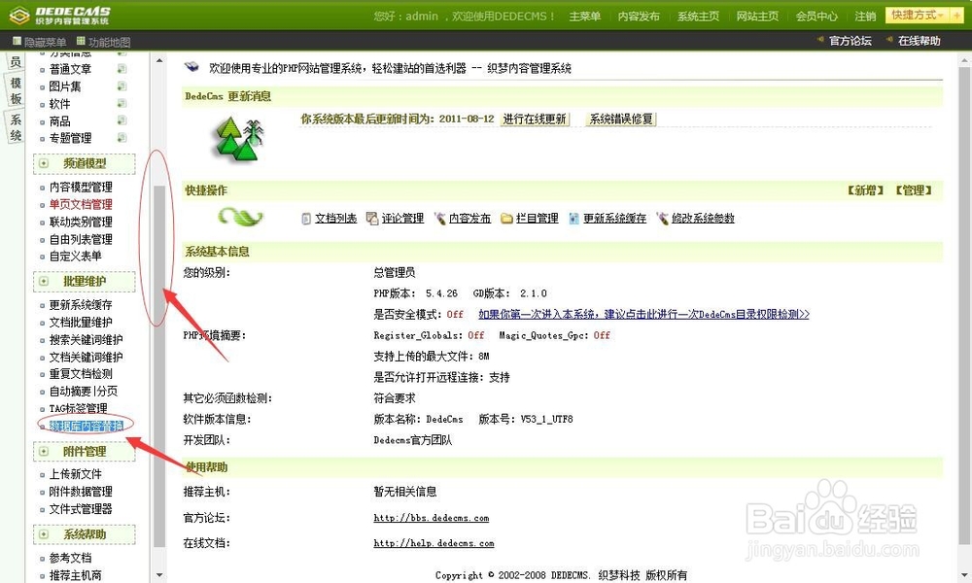Open the DedeCms目录权限检测 link
The height and width of the screenshot is (583, 972).
[x=643, y=315]
